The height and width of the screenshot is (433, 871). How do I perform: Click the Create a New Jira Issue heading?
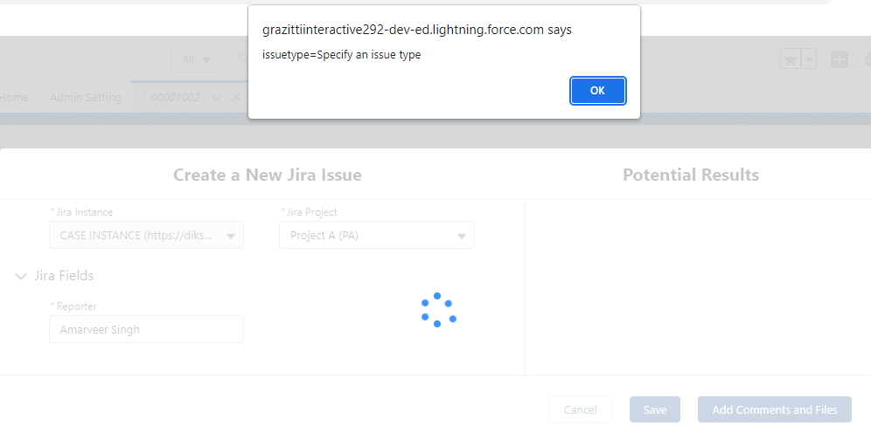tap(268, 175)
